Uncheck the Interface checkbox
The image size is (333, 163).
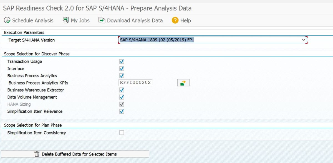[x=121, y=68]
